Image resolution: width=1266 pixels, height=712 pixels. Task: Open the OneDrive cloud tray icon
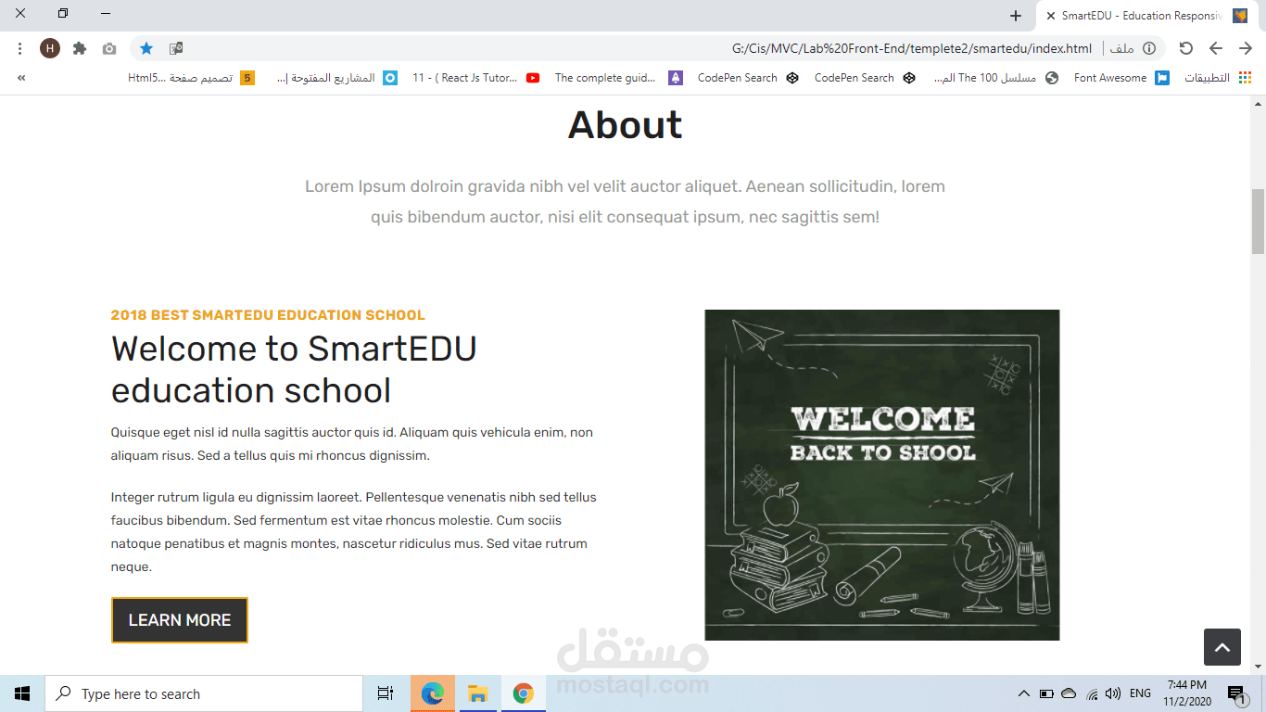coord(1069,693)
